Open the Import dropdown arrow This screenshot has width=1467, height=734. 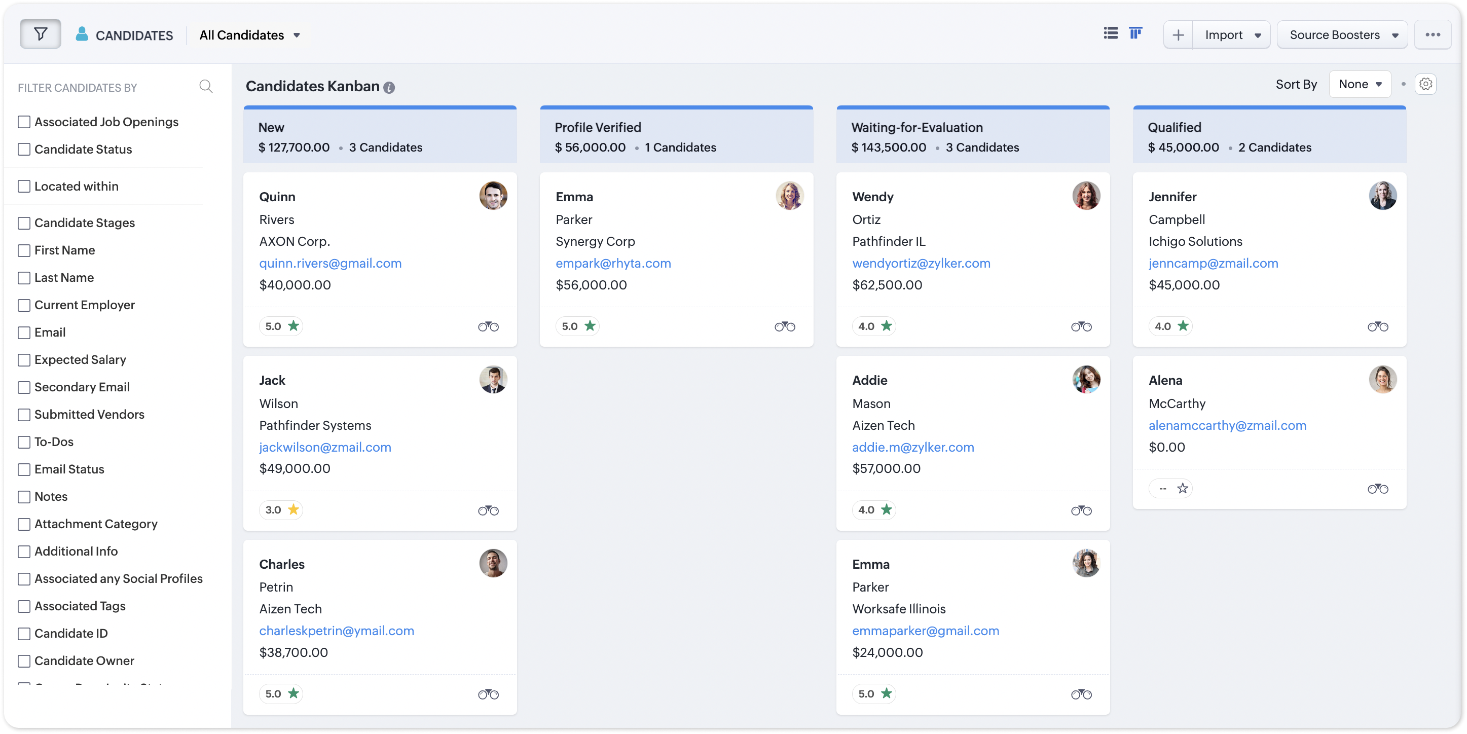click(x=1258, y=35)
